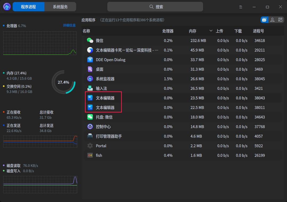Select the 微信 process name
This screenshot has height=202, width=287.
click(99, 40)
